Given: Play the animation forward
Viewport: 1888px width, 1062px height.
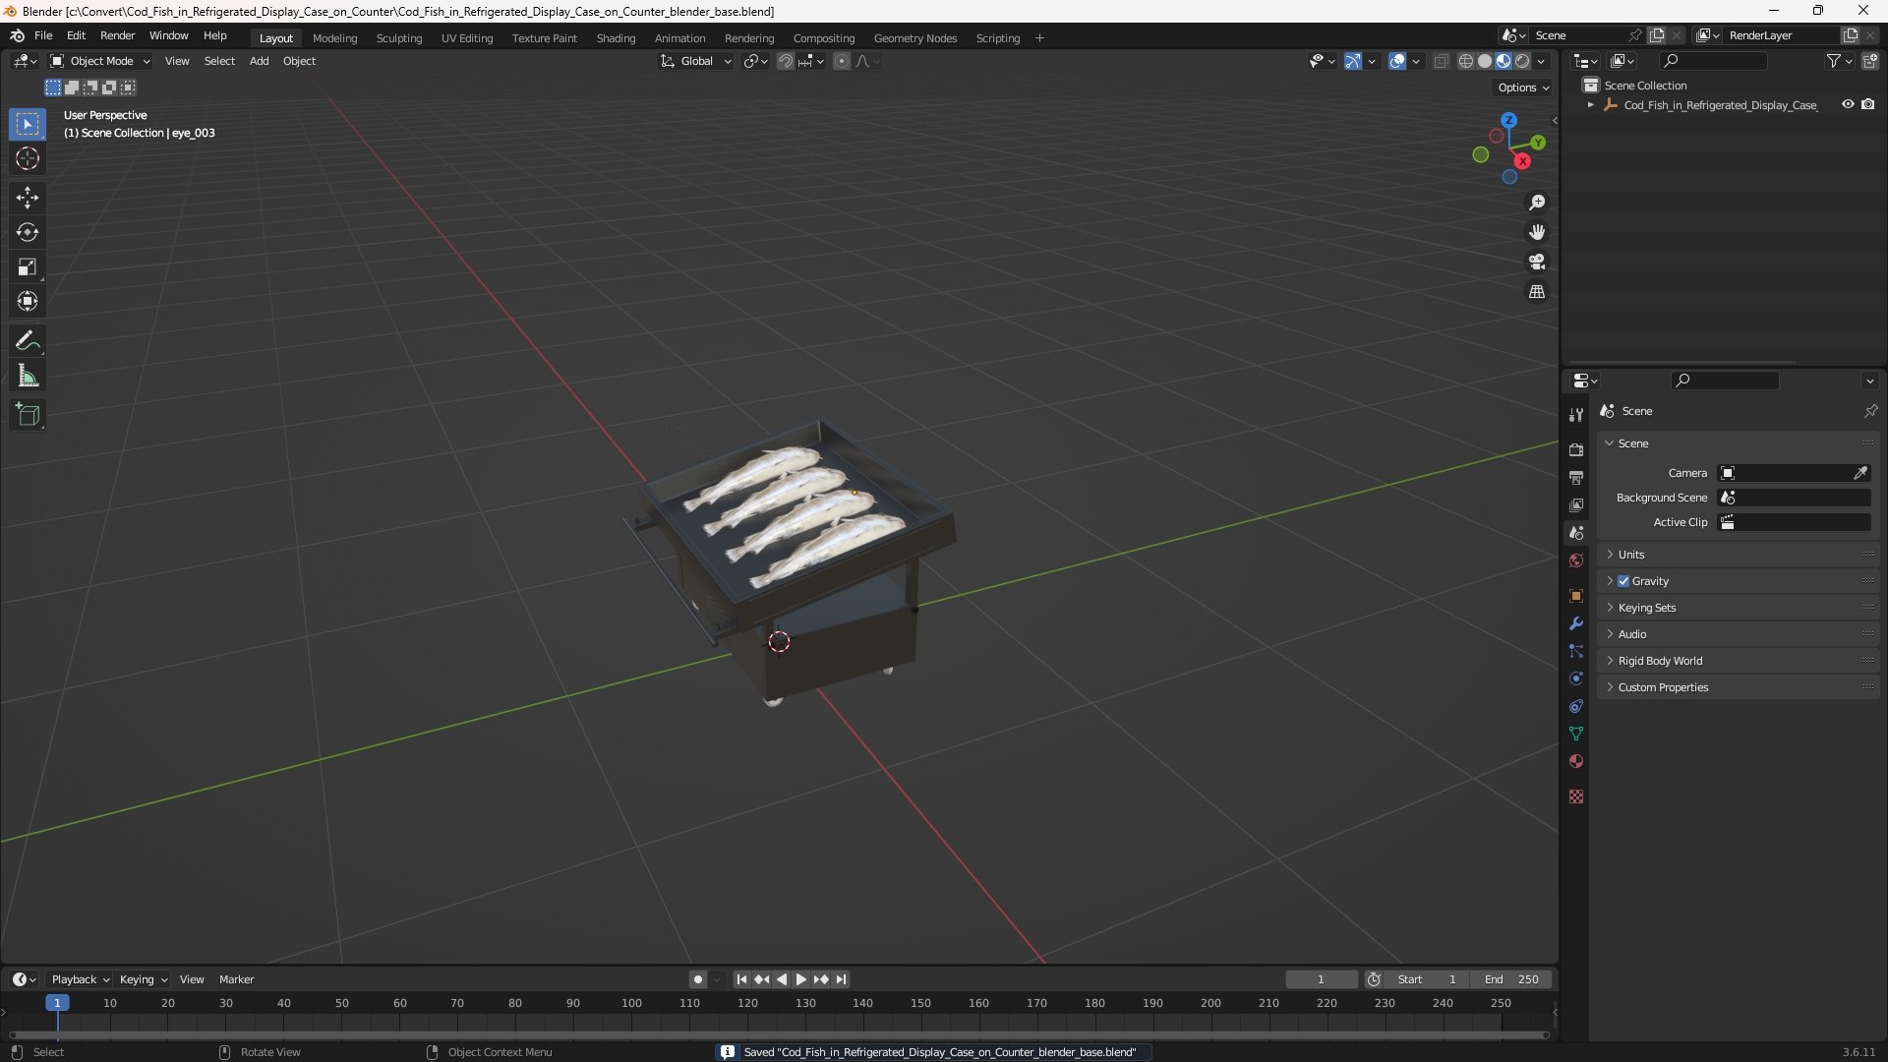Looking at the screenshot, I should pos(800,979).
